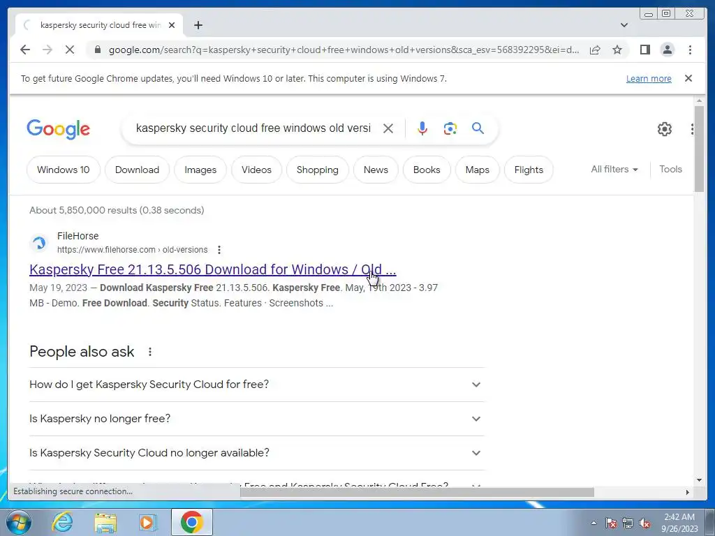The width and height of the screenshot is (715, 536).
Task: Go back to the previous page
Action: [x=25, y=50]
